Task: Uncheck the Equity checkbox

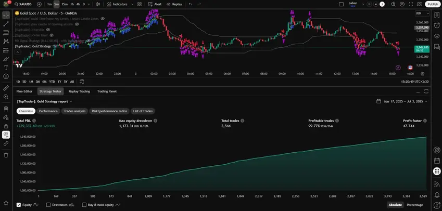Action: pos(19,205)
